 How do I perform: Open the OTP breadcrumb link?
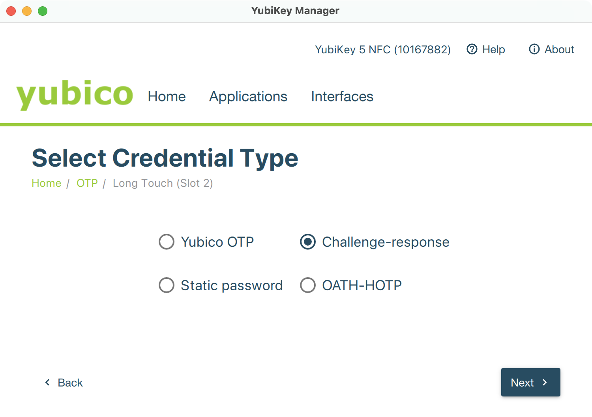pyautogui.click(x=87, y=183)
